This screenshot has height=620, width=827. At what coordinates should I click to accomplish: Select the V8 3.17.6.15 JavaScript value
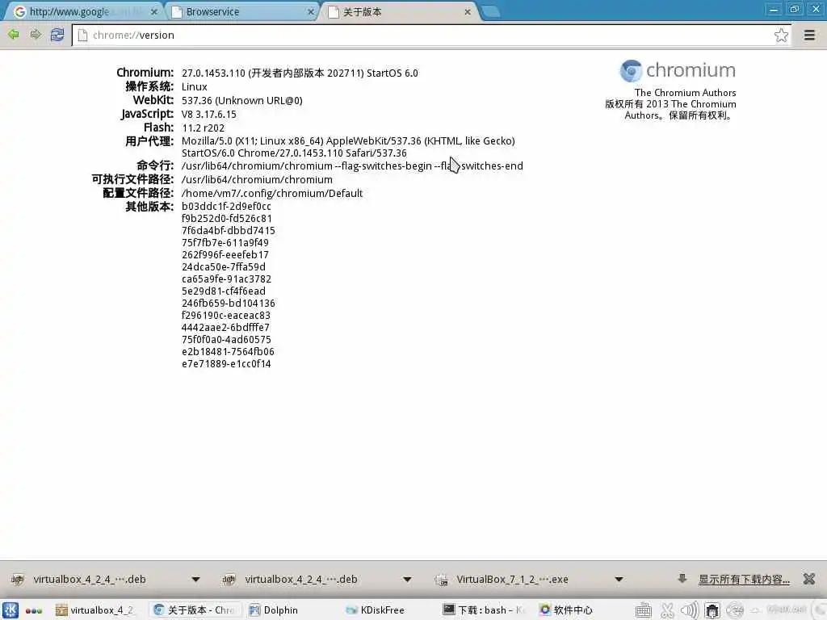(x=209, y=115)
